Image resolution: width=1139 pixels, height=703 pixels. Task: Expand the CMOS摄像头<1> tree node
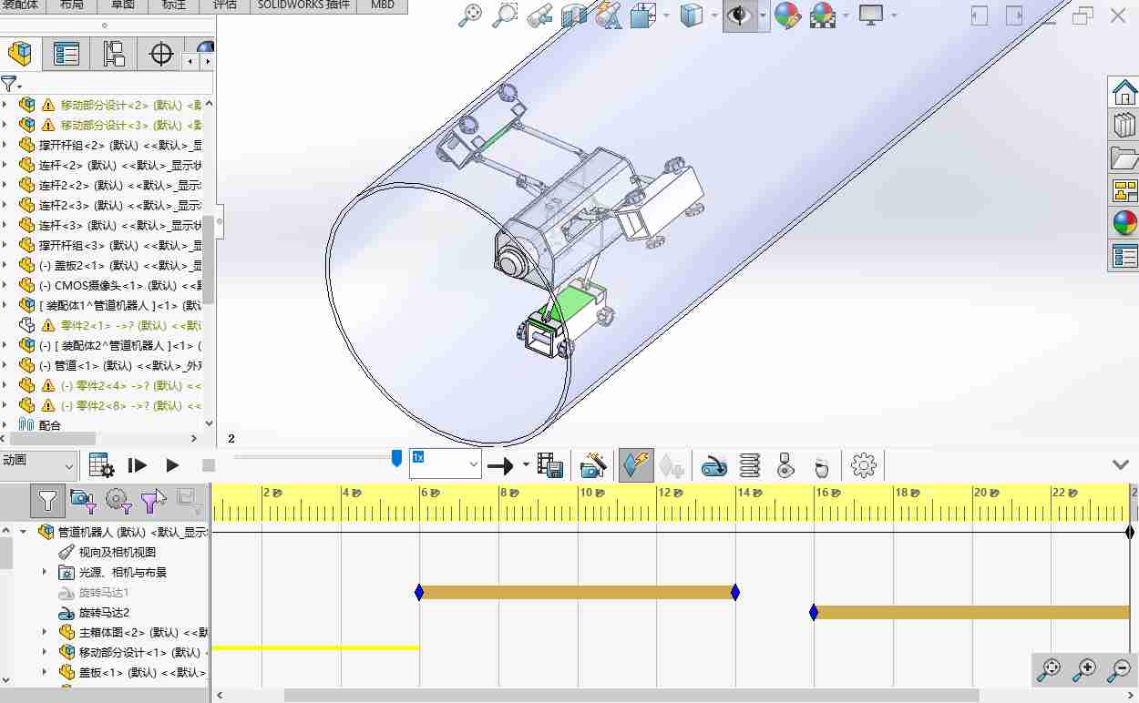coord(5,285)
